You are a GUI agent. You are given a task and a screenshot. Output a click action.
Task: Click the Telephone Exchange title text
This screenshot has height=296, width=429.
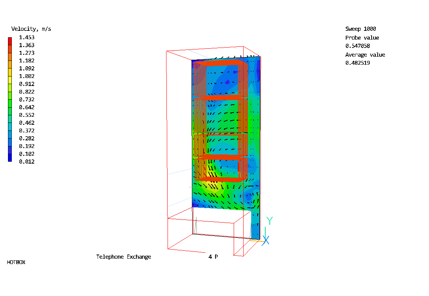tap(123, 257)
